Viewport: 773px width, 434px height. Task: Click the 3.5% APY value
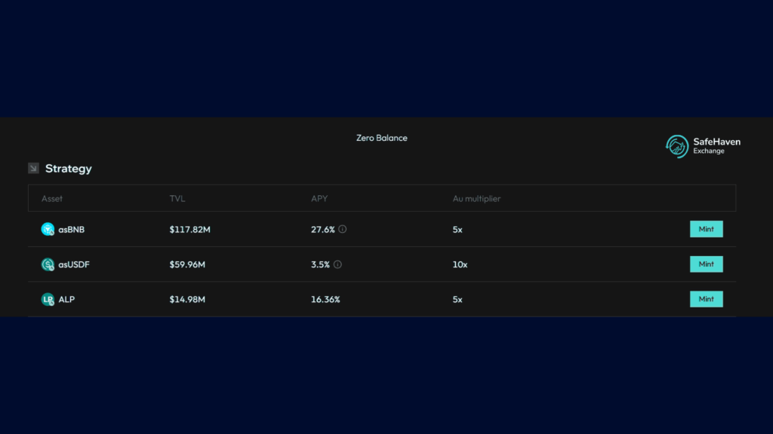(x=320, y=264)
